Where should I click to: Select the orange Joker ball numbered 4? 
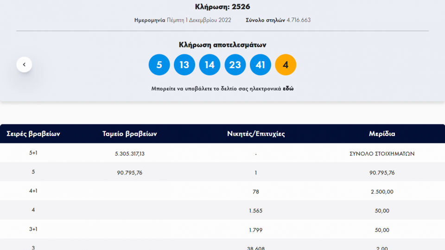(286, 64)
